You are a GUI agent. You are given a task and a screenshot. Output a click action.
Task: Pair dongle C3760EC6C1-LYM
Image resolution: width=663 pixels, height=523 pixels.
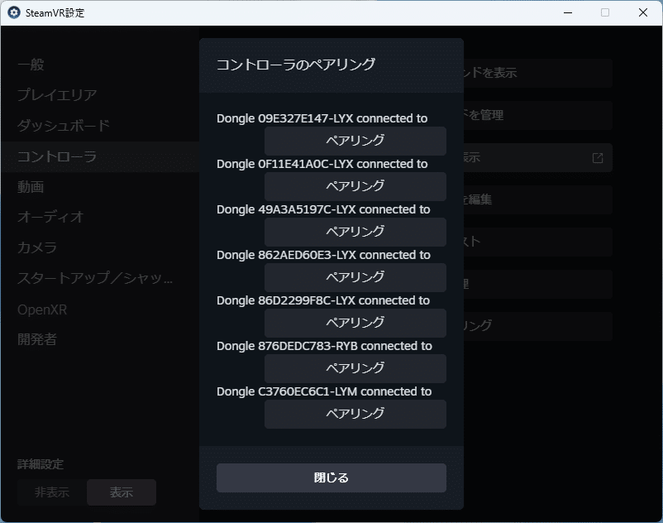tap(355, 414)
